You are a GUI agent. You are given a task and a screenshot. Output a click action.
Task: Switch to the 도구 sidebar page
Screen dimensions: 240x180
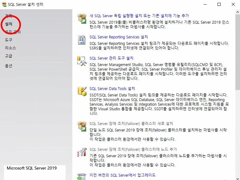8,40
